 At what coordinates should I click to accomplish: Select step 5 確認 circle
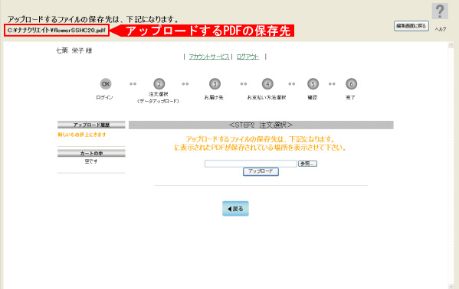pyautogui.click(x=313, y=84)
